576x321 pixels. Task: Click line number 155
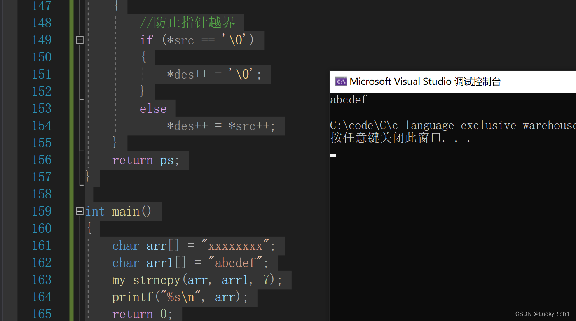pos(42,143)
